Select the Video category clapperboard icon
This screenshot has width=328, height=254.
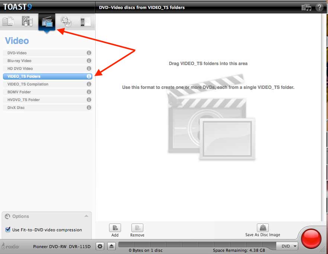[47, 22]
